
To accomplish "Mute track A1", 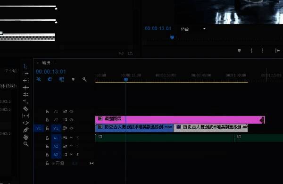I will [71, 138].
